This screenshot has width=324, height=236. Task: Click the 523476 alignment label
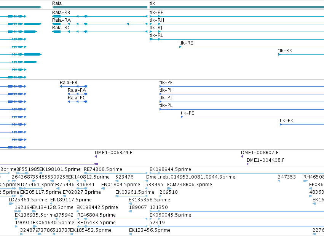[x=124, y=177]
